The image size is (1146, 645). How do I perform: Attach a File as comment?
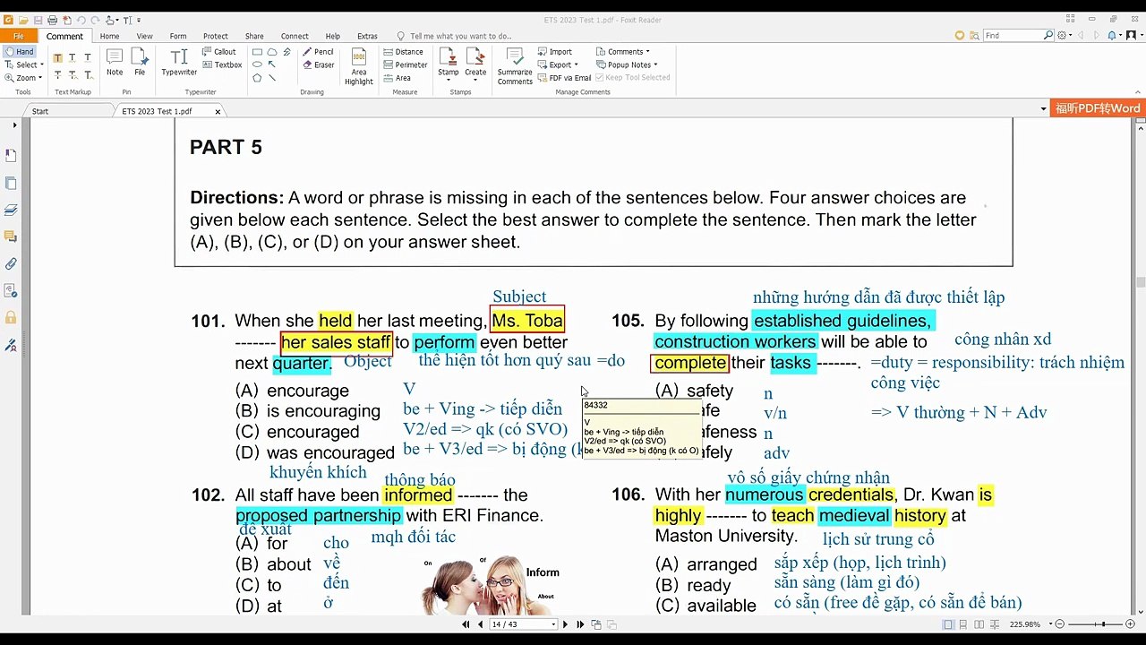[x=140, y=62]
